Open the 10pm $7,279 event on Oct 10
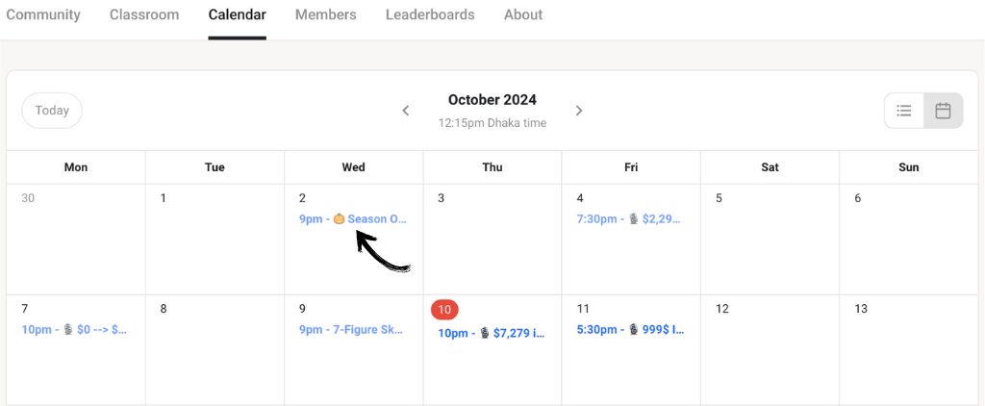 (492, 334)
